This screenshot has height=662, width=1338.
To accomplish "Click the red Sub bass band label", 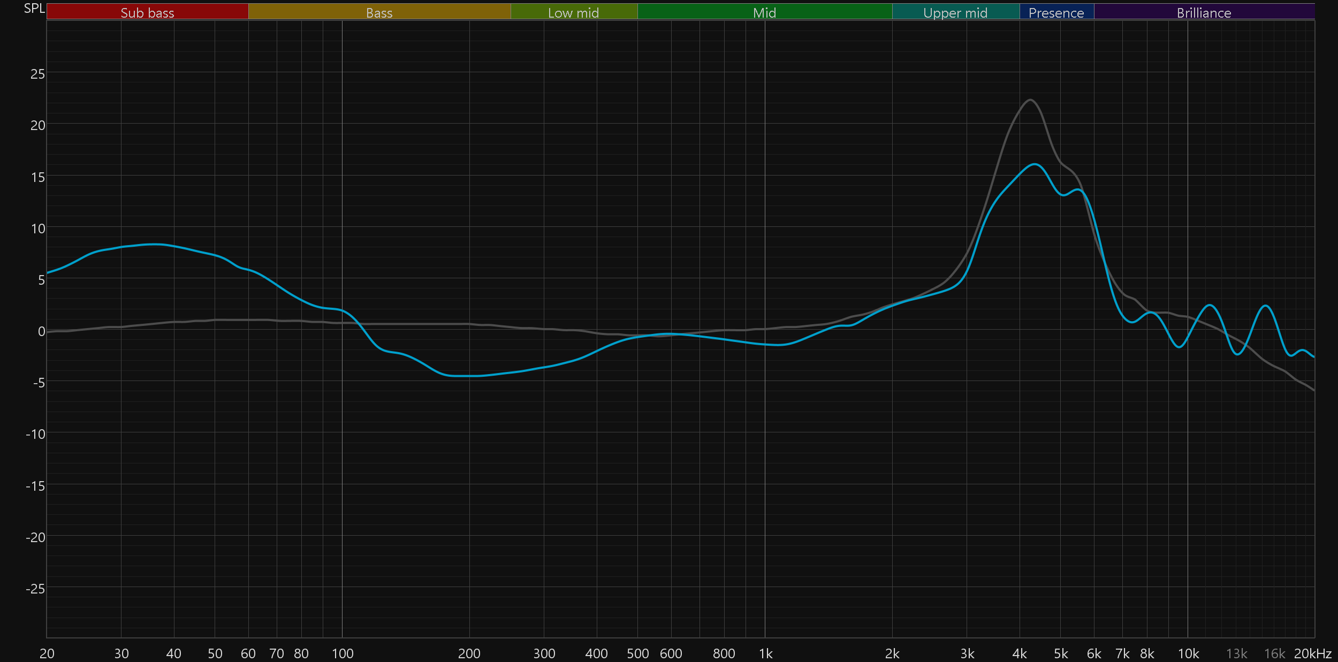I will pos(147,12).
